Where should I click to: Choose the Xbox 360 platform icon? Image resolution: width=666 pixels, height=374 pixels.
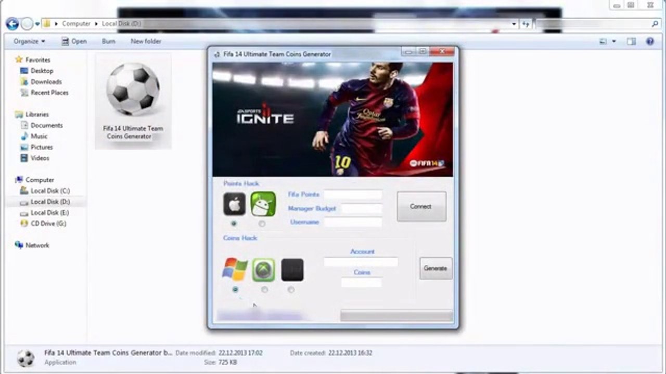click(264, 270)
